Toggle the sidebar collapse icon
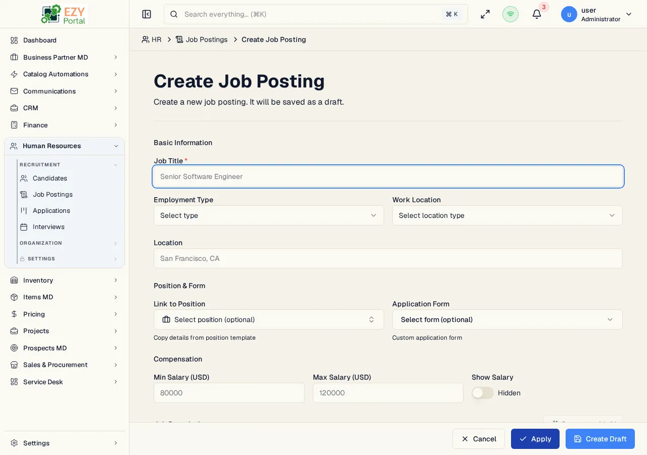The height and width of the screenshot is (455, 647). click(147, 14)
